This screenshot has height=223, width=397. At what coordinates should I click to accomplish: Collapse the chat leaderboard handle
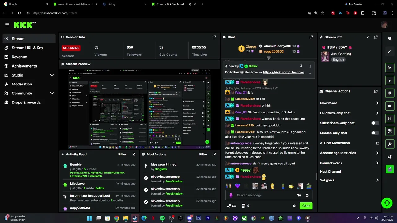269,58
